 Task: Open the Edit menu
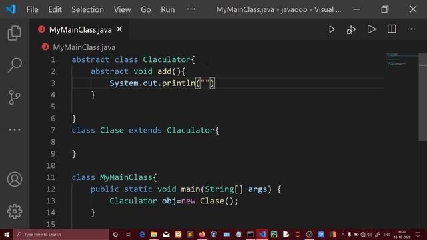click(55, 9)
